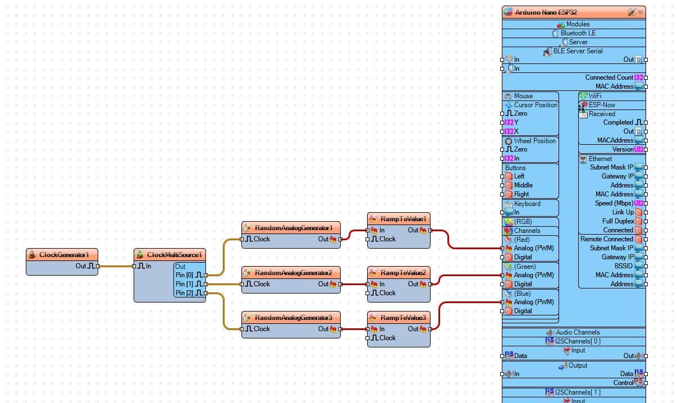Click the WiFi module icon
This screenshot has height=403, width=677.
(x=583, y=96)
